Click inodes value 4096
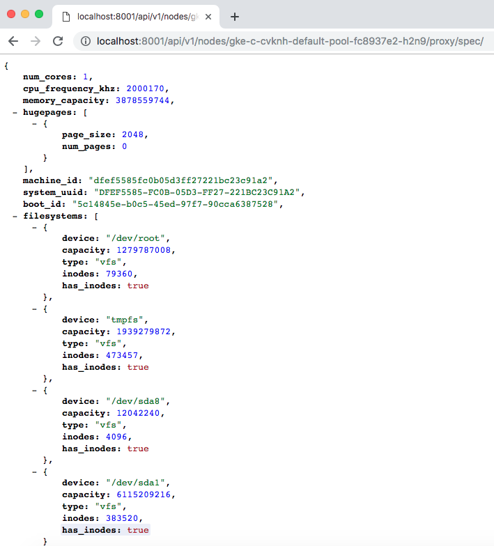Screen dimensions: 494x546 [117, 437]
